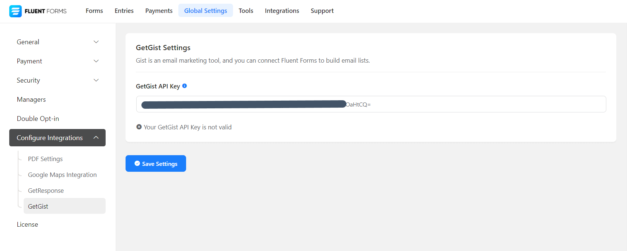The height and width of the screenshot is (251, 627).
Task: Expand the Payment settings chevron
Action: [x=96, y=61]
